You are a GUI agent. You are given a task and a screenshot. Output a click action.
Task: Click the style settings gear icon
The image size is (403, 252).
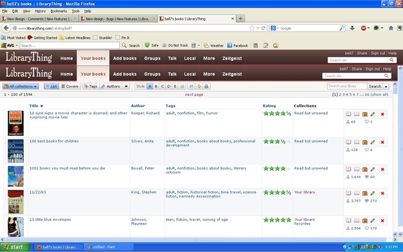182,86
